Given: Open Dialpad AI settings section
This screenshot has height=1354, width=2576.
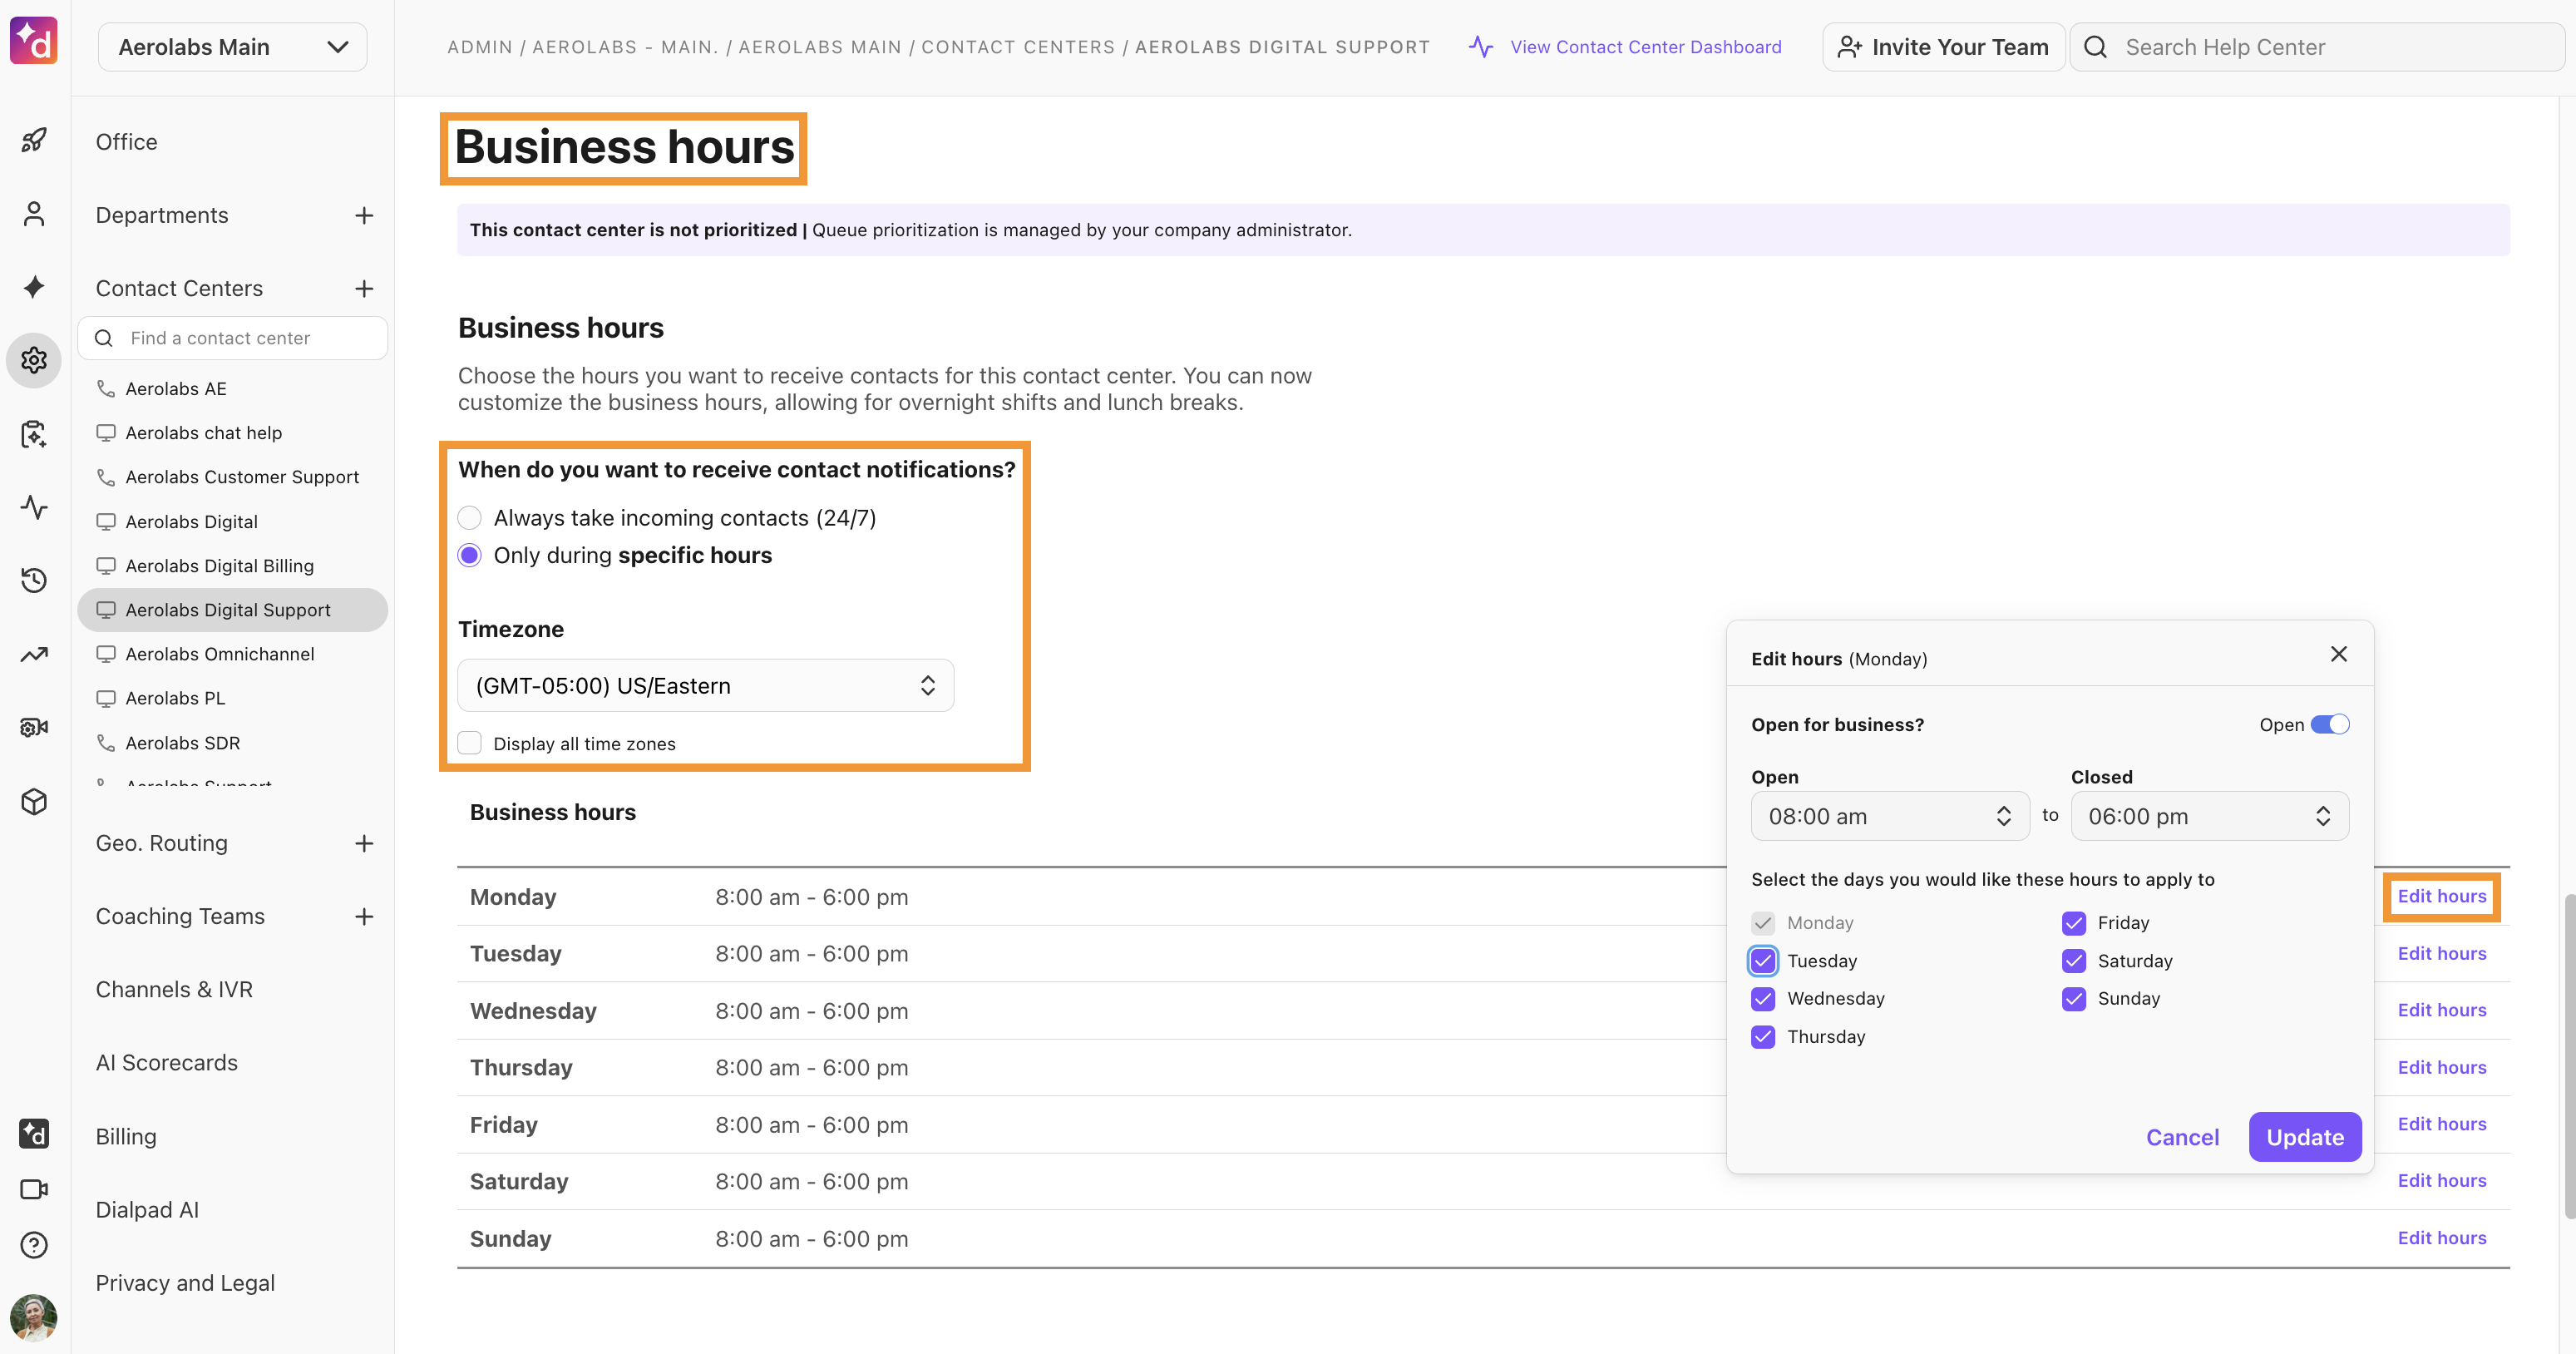Looking at the screenshot, I should pos(147,1210).
